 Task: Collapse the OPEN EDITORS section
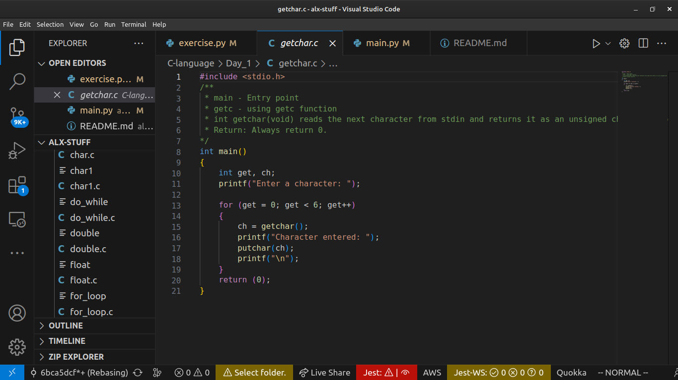click(x=77, y=63)
